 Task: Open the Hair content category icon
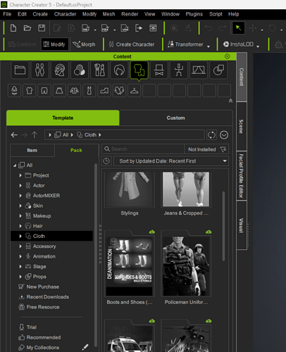click(119, 70)
